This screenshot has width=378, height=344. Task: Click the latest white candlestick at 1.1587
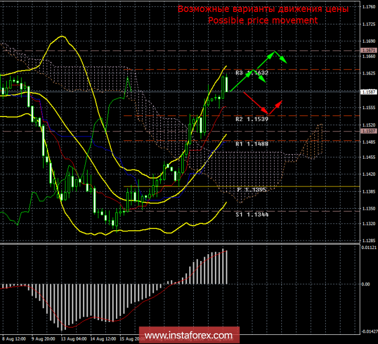click(227, 84)
